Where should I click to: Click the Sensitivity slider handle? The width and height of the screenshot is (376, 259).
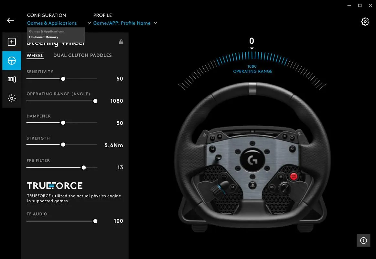pos(63,79)
